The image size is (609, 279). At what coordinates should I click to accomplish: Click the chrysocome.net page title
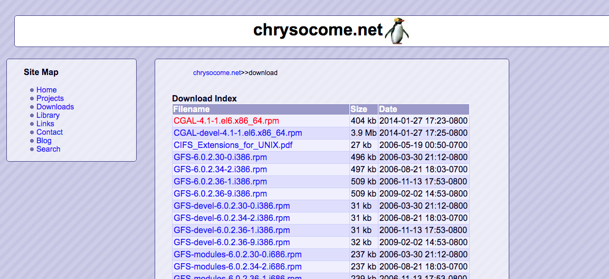pyautogui.click(x=318, y=30)
